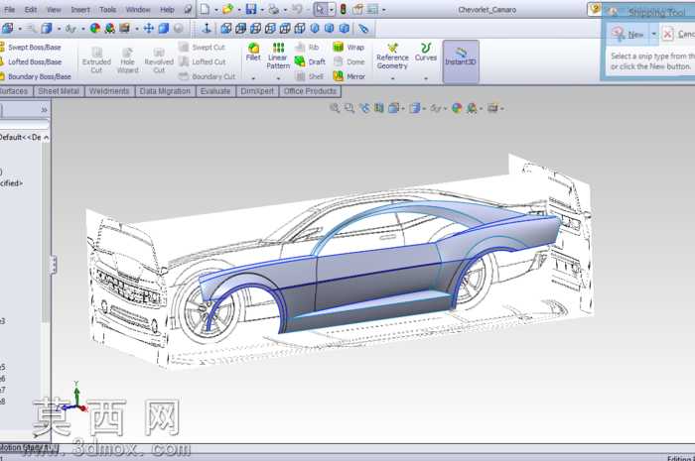The height and width of the screenshot is (461, 695).
Task: Switch to the Office Products tab
Action: click(310, 91)
